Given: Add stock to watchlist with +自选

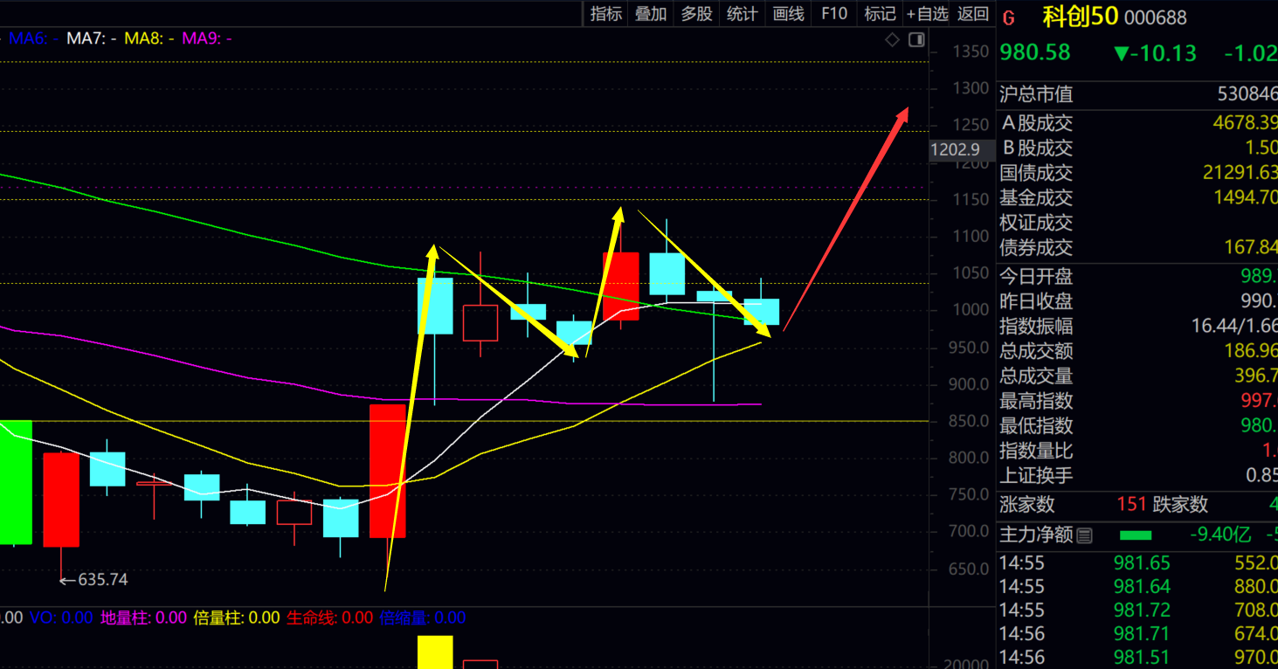Looking at the screenshot, I should 927,13.
